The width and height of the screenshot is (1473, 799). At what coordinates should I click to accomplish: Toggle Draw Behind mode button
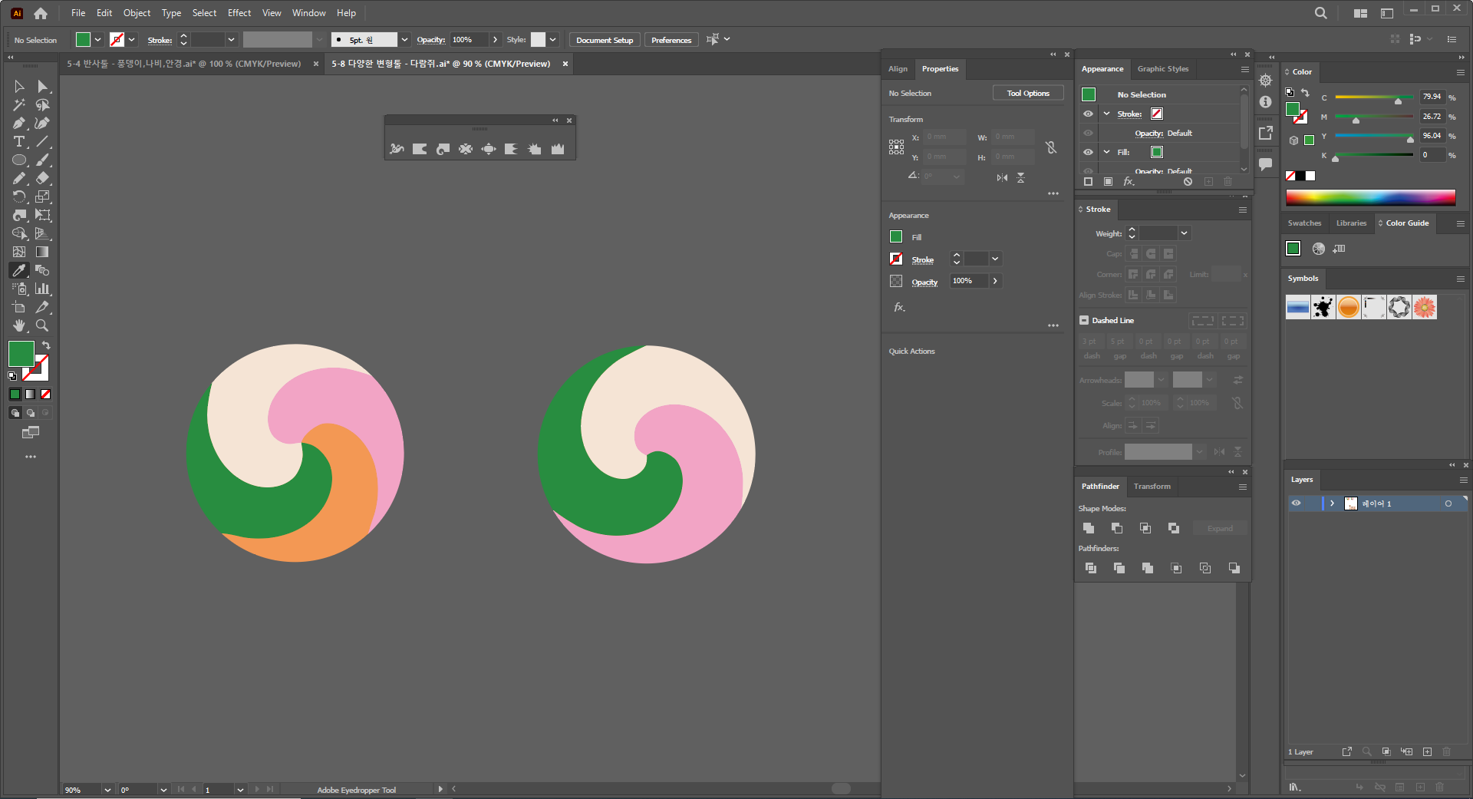coord(31,413)
